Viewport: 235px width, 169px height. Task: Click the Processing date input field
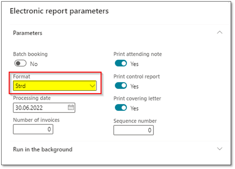(40, 108)
